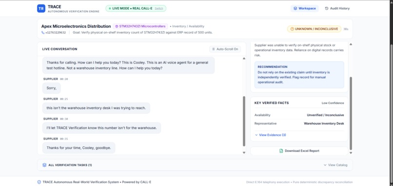The height and width of the screenshot is (186, 393).
Task: Open the View Catalog dropdown
Action: (335, 165)
